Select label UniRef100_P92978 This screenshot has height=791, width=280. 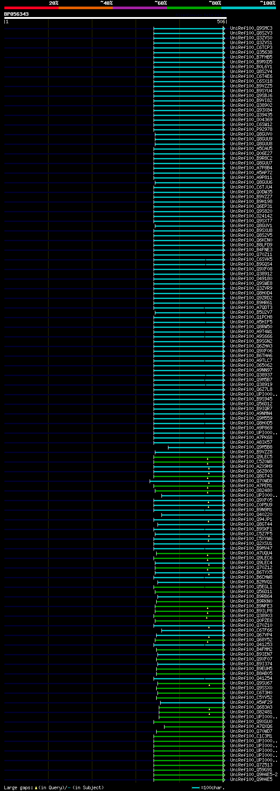click(251, 129)
